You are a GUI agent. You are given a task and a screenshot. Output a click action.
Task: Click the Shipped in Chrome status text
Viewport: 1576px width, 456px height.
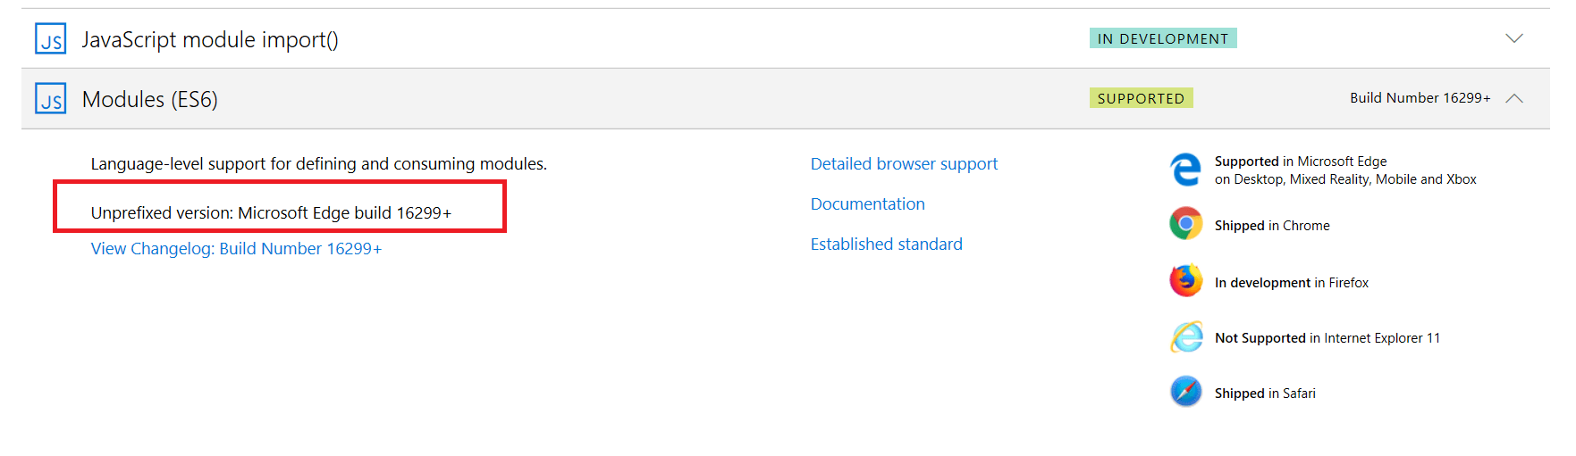[1271, 226]
